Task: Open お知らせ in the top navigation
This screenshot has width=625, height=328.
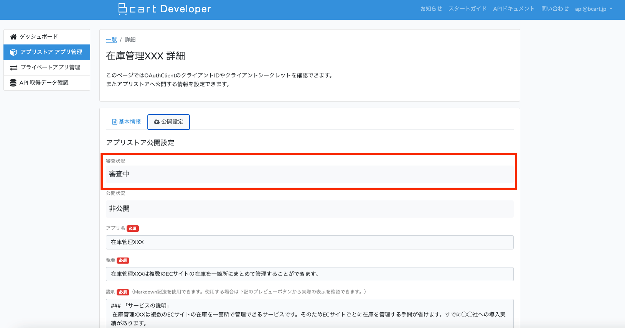Action: pos(431,9)
